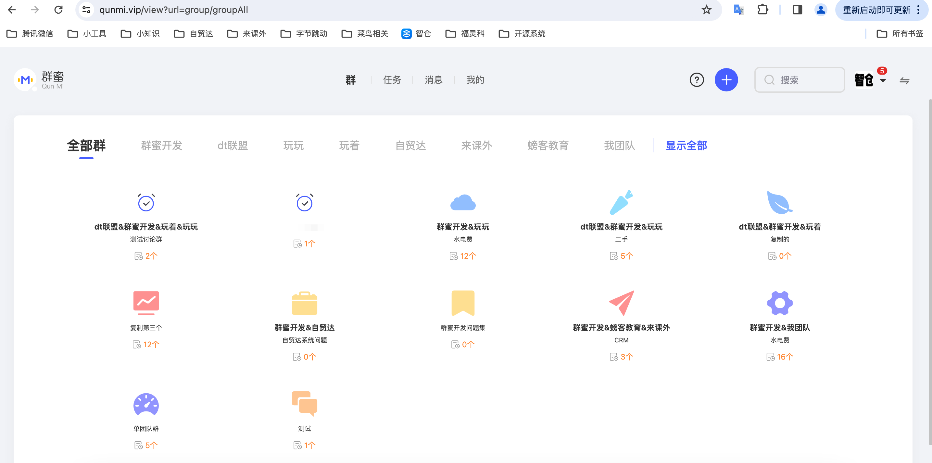Open the 小工具 bookmark folder

pos(87,34)
